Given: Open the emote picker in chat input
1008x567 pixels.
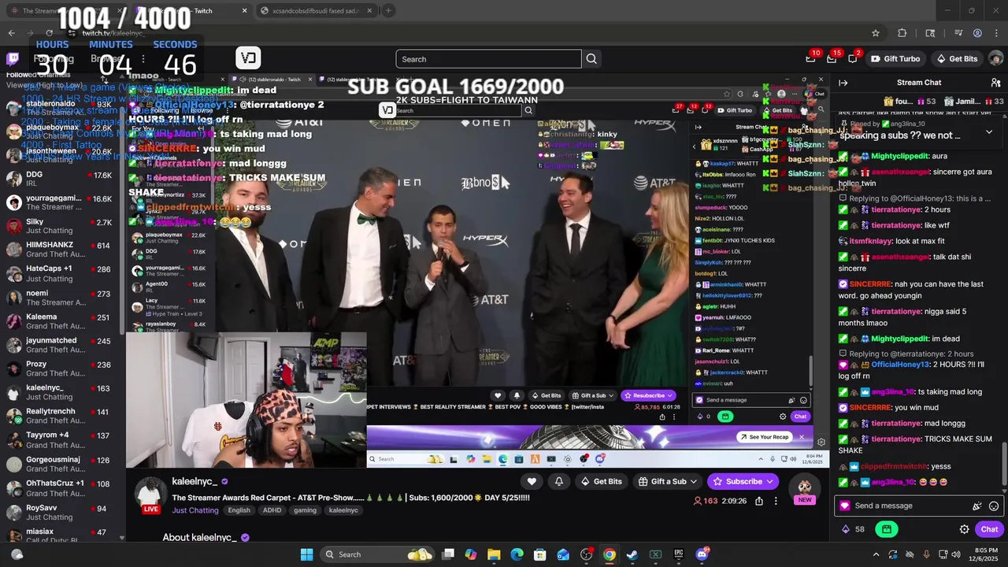Looking at the screenshot, I should point(994,506).
